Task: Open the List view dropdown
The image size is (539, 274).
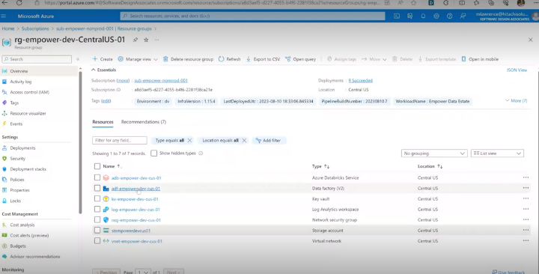Action: click(497, 153)
